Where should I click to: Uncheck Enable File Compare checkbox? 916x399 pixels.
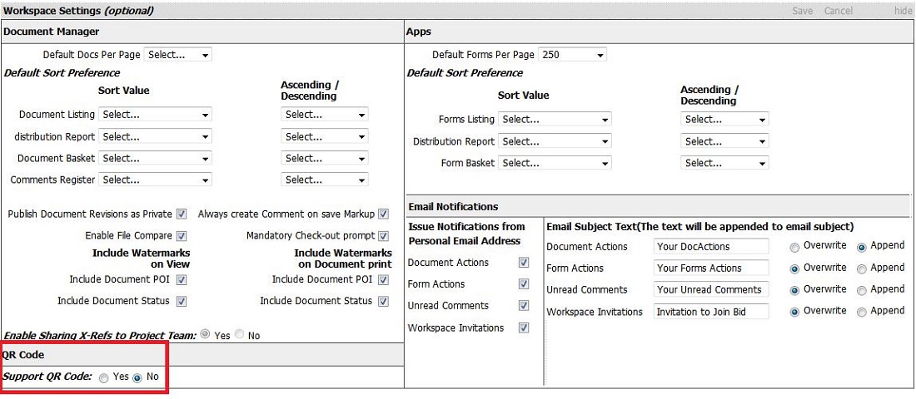tap(182, 236)
